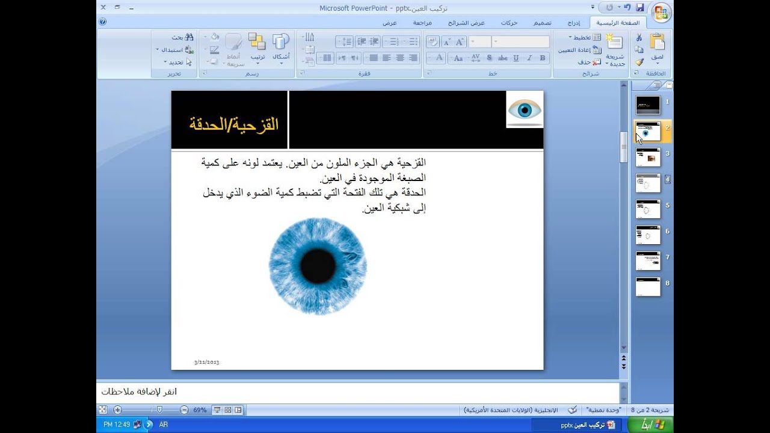The width and height of the screenshot is (770, 433).
Task: Open the Select dropdown in editing group
Action: coord(179,62)
